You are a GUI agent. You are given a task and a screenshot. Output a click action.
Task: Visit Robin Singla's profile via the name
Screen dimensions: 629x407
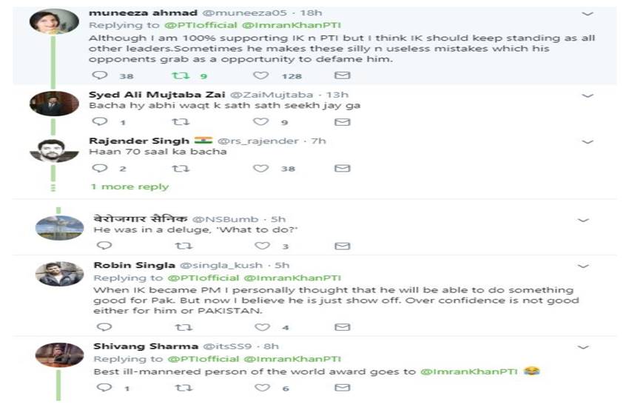click(x=123, y=265)
